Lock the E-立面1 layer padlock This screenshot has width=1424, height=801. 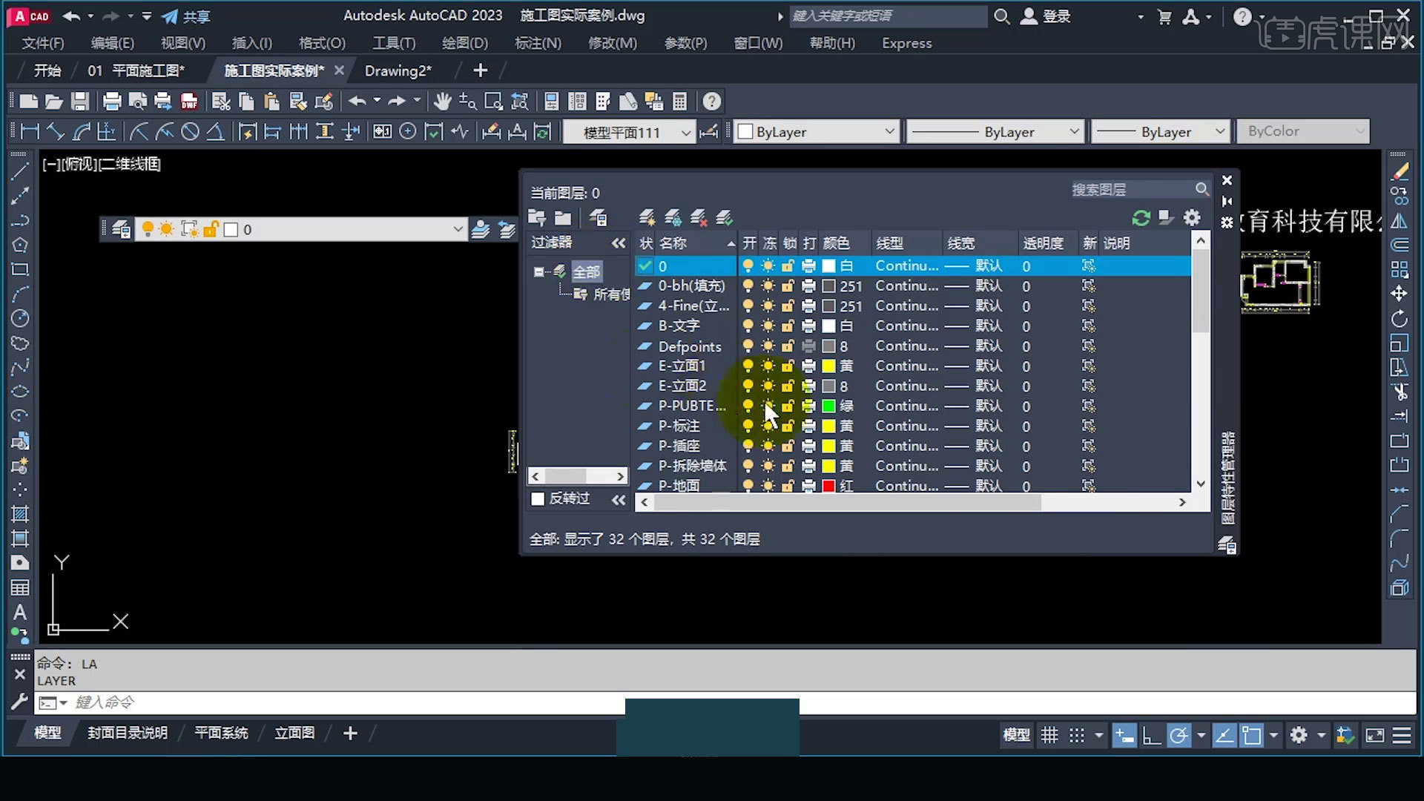coord(788,366)
